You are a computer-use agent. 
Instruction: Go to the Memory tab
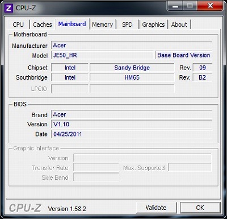(x=103, y=24)
